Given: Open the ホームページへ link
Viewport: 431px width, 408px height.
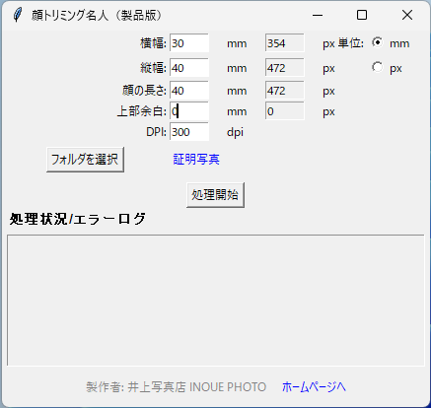Looking at the screenshot, I should (314, 387).
